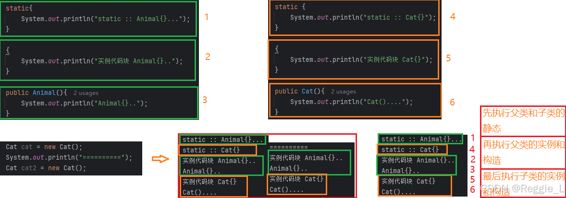Screen dimensions: 566x198
Task: Select the "public Animal(){" constructor declaration
Action: (37, 93)
